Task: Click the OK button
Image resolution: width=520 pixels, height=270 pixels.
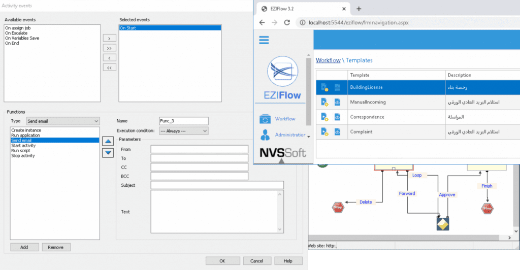Action: pyautogui.click(x=222, y=260)
